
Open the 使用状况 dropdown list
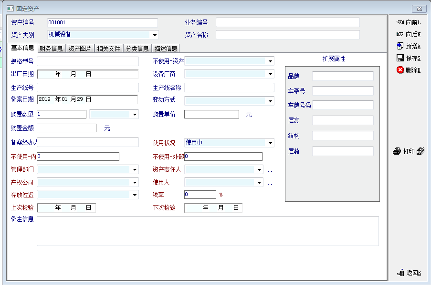pos(271,143)
